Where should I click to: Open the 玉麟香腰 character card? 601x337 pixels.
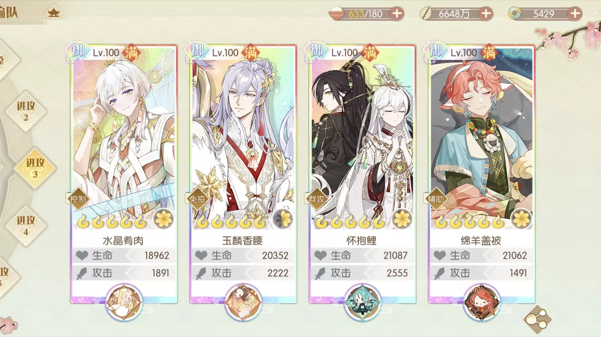click(x=243, y=174)
